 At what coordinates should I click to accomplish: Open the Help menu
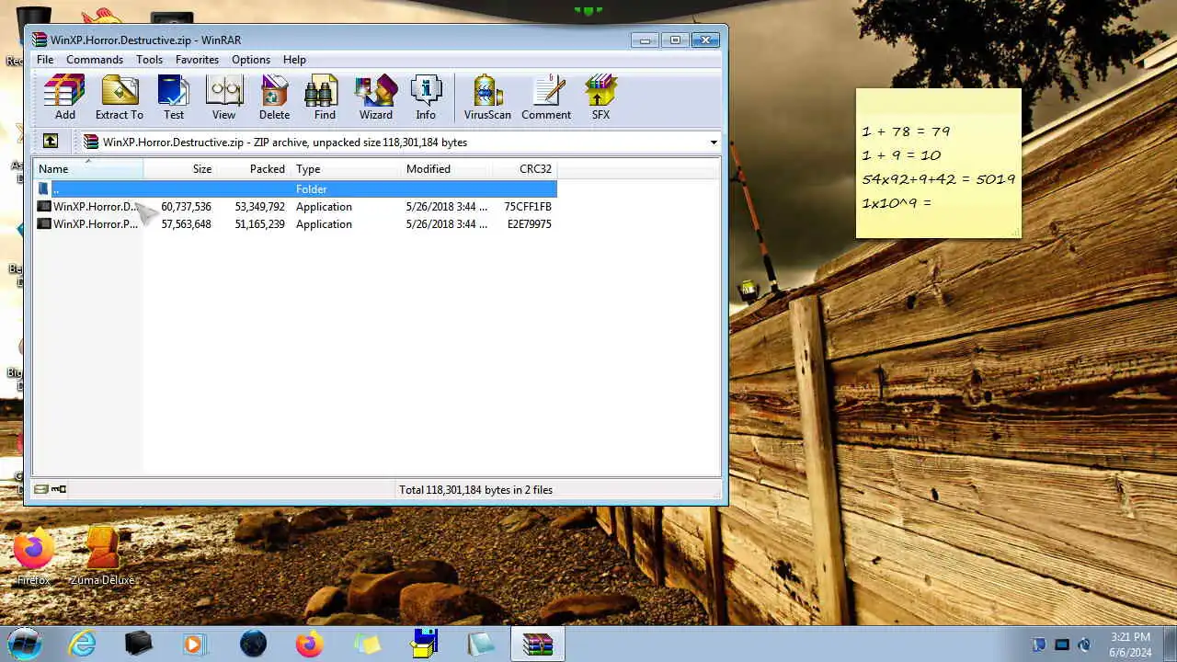click(294, 60)
